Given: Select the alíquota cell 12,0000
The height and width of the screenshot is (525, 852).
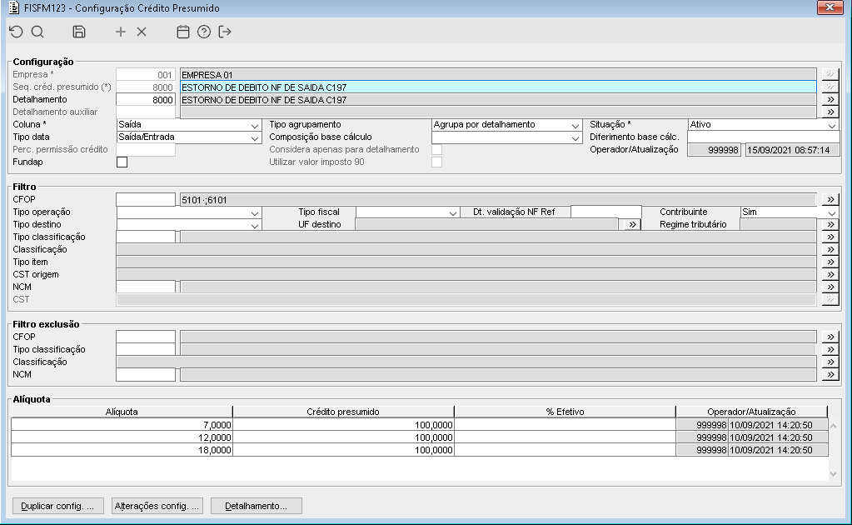Looking at the screenshot, I should [122, 437].
